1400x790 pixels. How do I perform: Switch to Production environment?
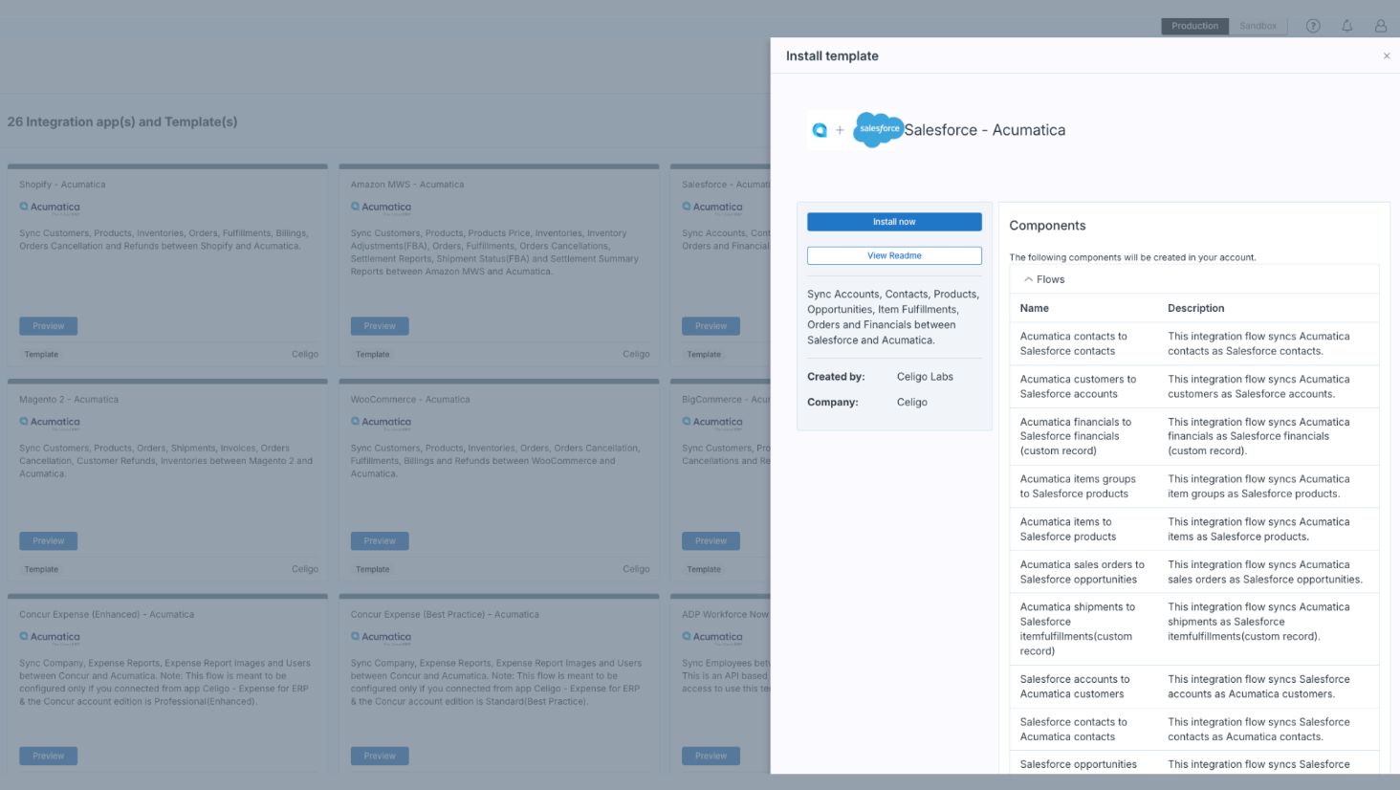(1194, 26)
